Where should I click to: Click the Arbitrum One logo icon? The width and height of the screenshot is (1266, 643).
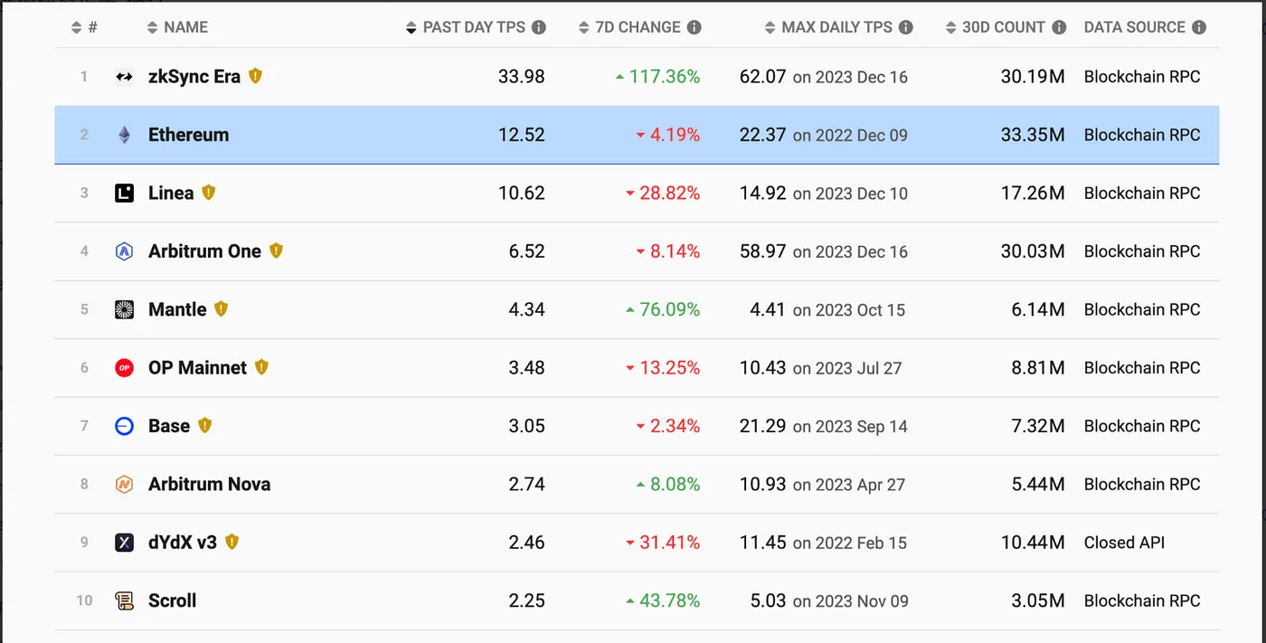125,251
